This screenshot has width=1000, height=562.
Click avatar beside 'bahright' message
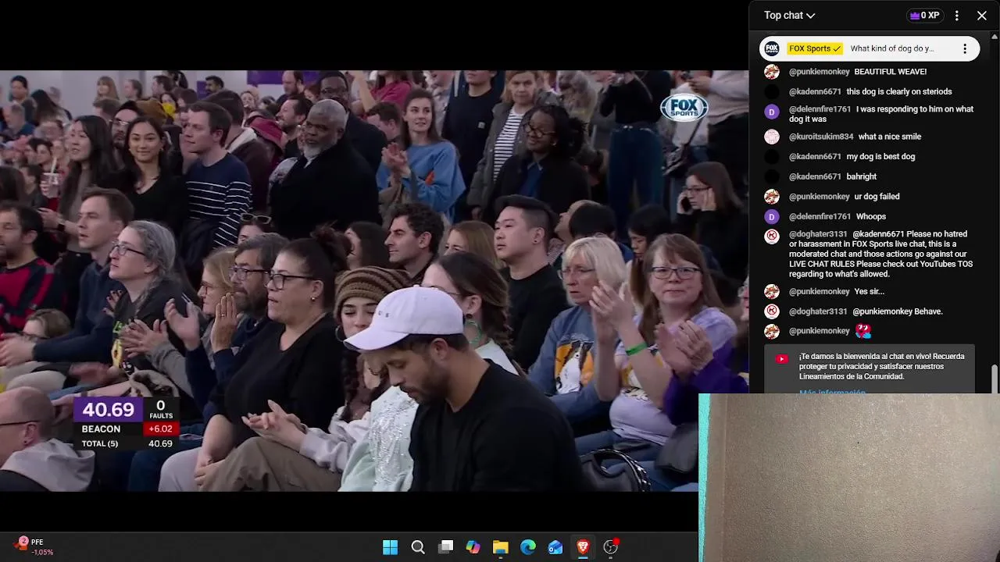772,177
